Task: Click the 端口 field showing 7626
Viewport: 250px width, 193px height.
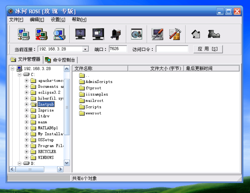Action: point(118,49)
